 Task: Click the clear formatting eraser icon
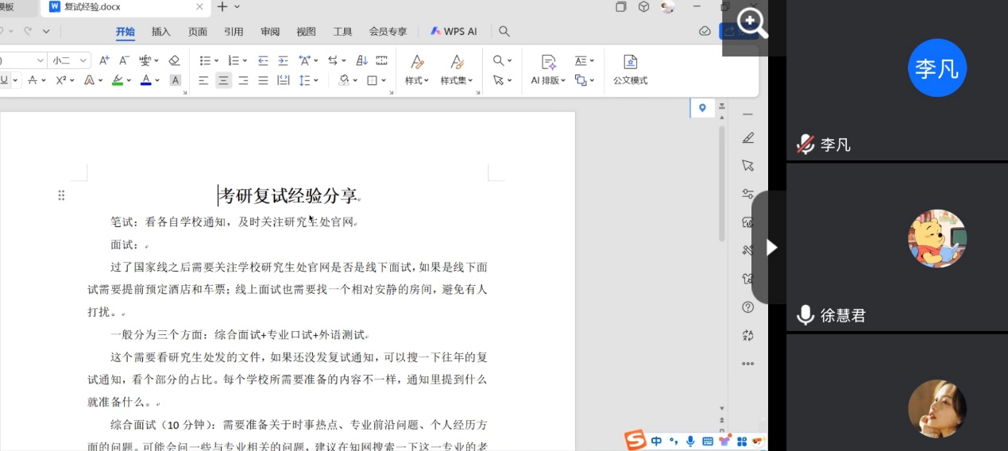click(x=175, y=60)
